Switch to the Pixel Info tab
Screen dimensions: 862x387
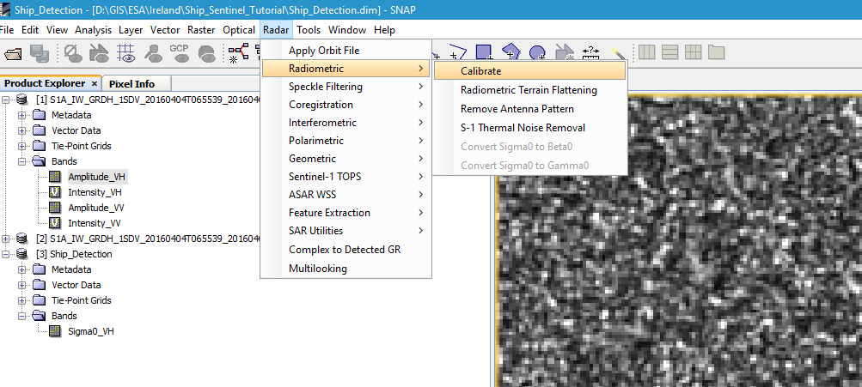133,83
